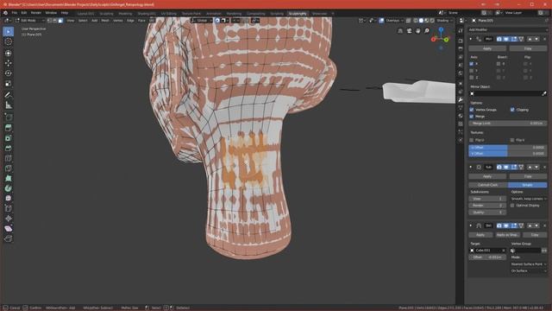This screenshot has width=552, height=311.
Task: Toggle the Vertex Groups checkbox
Action: tap(472, 110)
